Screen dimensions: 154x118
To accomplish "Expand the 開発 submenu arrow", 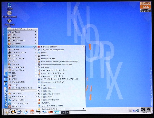I will coord(36,73).
